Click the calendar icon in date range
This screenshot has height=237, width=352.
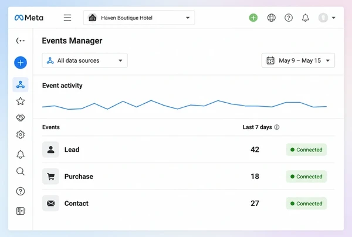click(270, 60)
